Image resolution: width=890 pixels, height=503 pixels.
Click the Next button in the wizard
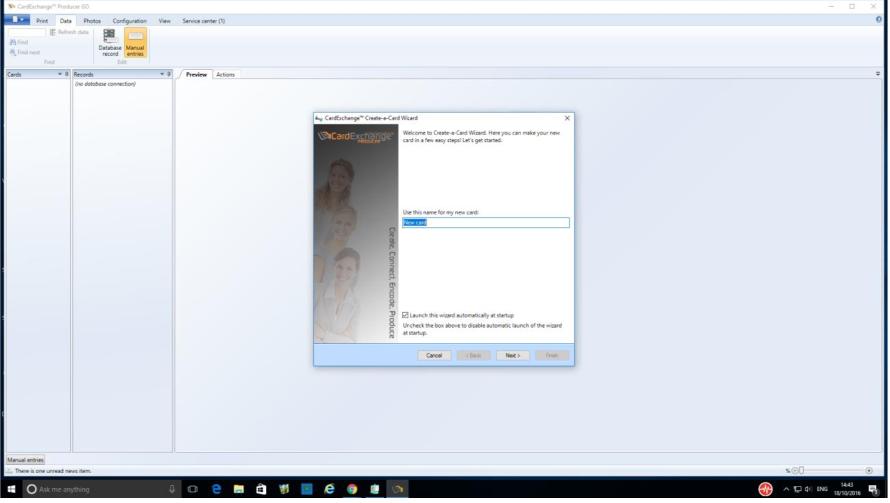point(512,355)
